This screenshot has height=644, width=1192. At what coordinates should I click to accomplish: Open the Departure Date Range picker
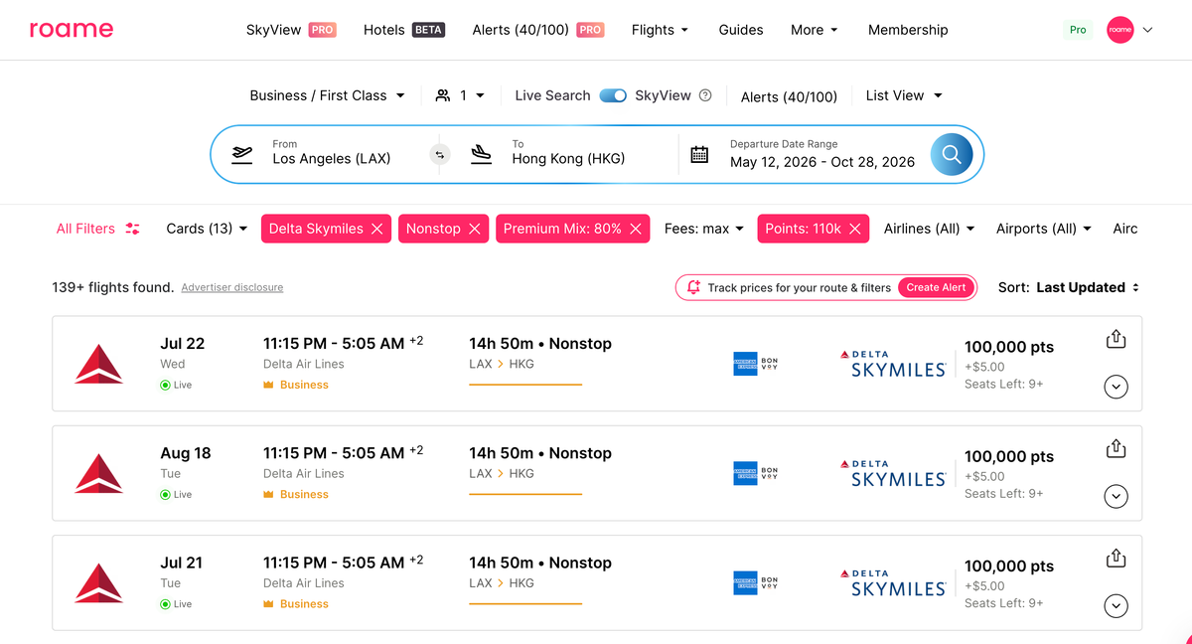click(x=822, y=154)
